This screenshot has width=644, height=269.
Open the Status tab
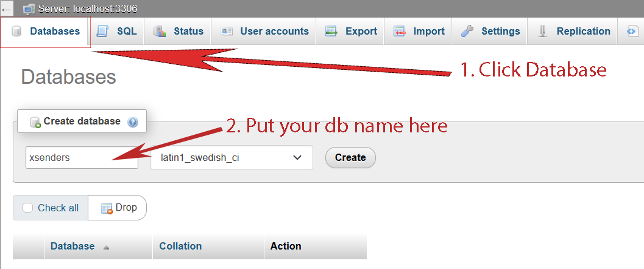click(188, 32)
